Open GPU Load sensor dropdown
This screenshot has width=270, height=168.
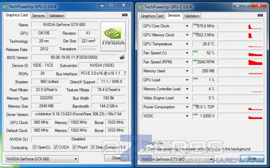click(x=187, y=80)
